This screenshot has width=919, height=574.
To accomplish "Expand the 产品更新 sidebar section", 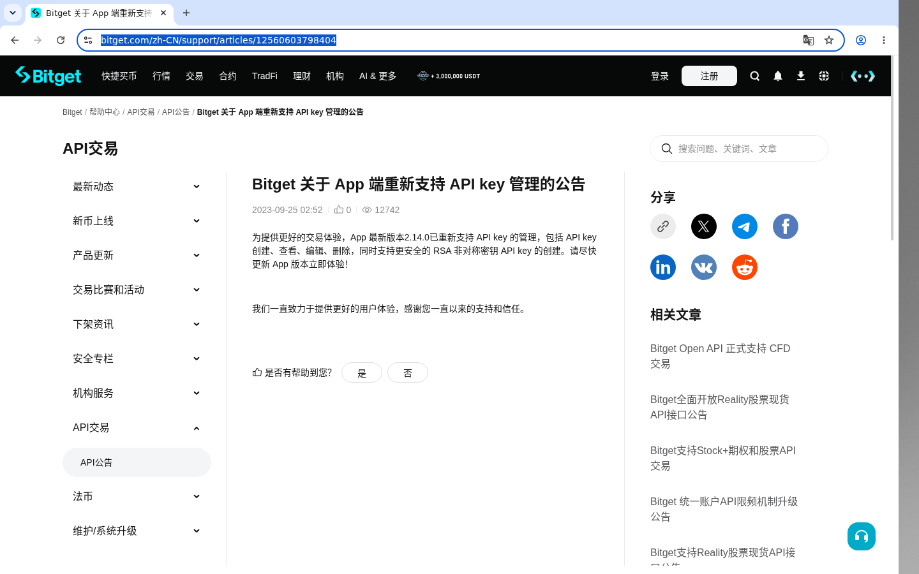I will coord(137,255).
